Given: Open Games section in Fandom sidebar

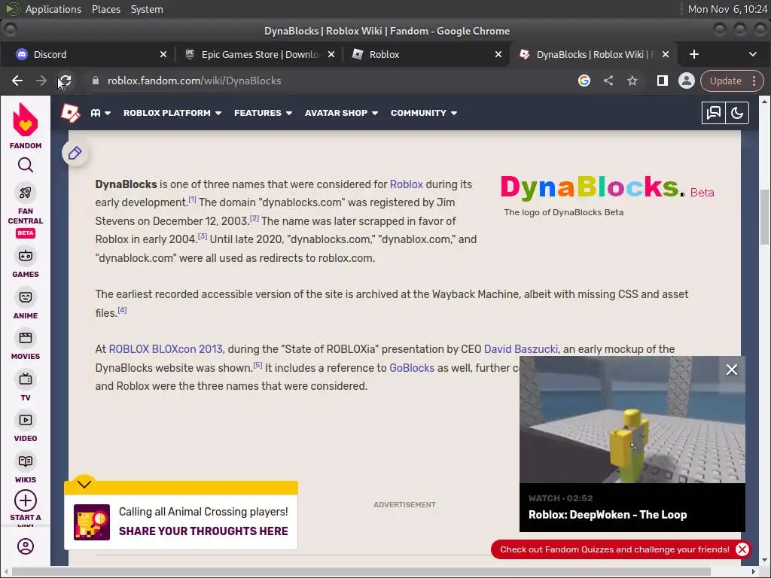Looking at the screenshot, I should tap(25, 263).
